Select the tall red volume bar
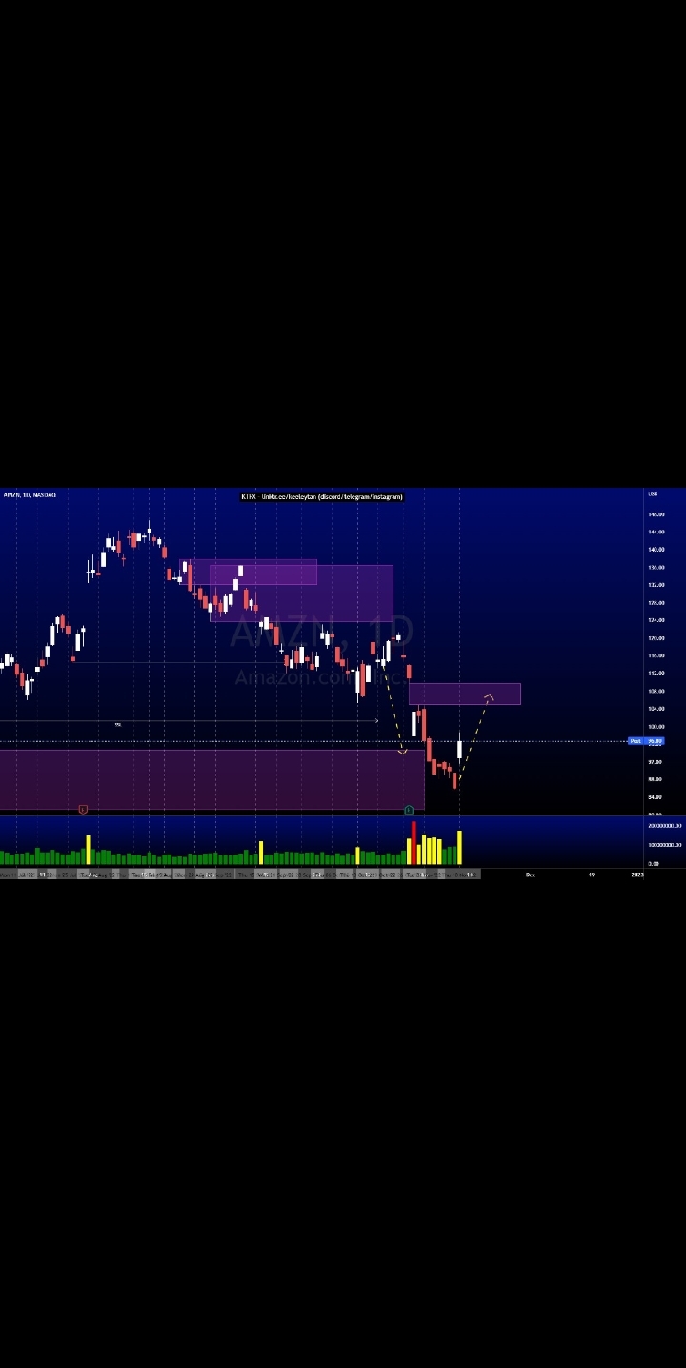686x1368 pixels. pyautogui.click(x=414, y=843)
